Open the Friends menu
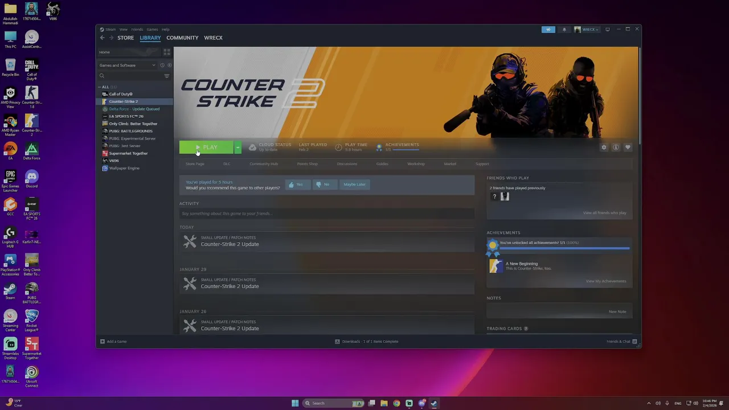Image resolution: width=729 pixels, height=410 pixels. click(x=137, y=29)
